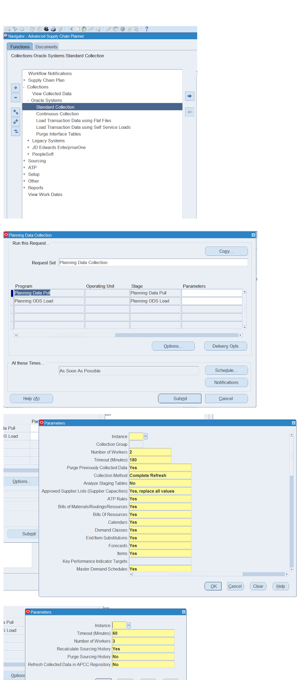Image resolution: width=306 pixels, height=680 pixels.
Task: Click the Save toolbar icon
Action: 32,29
